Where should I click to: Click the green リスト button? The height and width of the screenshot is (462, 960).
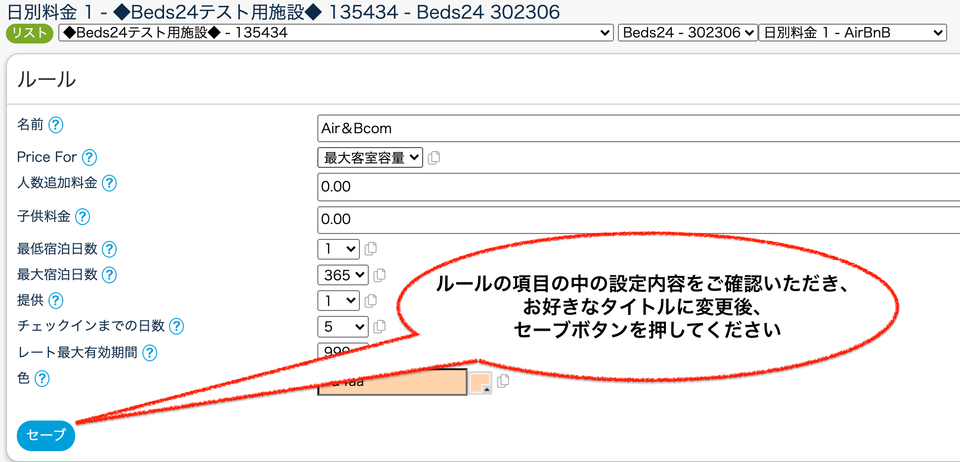(29, 33)
